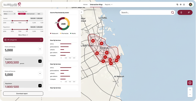The height and width of the screenshot is (101, 196).
Task: Click the red segment of the sector donut chart
Action: point(58,26)
